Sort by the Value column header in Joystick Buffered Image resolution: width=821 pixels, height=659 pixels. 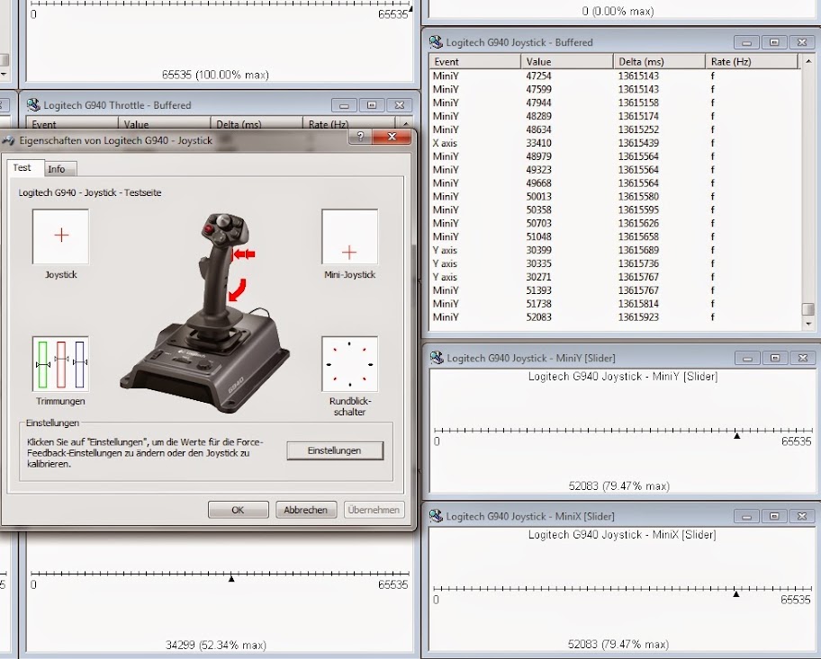566,62
